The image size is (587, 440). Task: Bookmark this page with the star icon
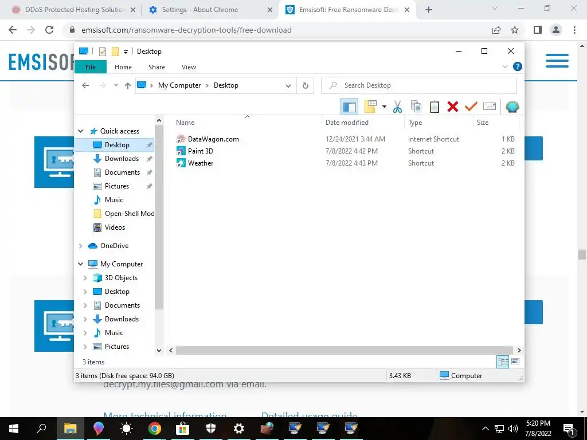pyautogui.click(x=515, y=30)
